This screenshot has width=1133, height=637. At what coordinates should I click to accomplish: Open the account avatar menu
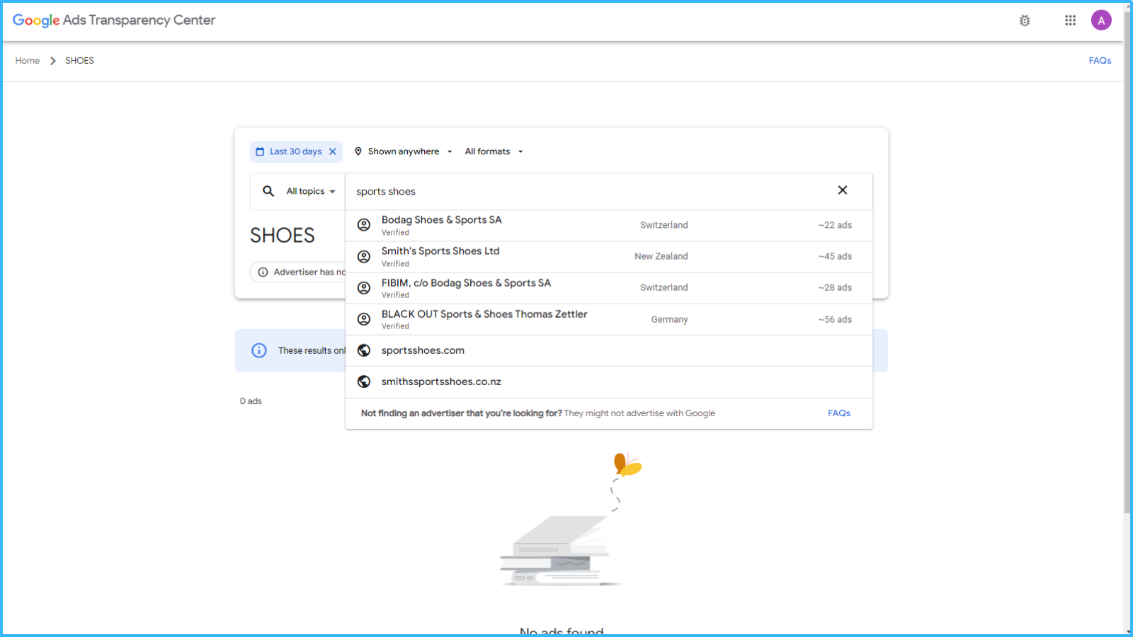(1101, 21)
